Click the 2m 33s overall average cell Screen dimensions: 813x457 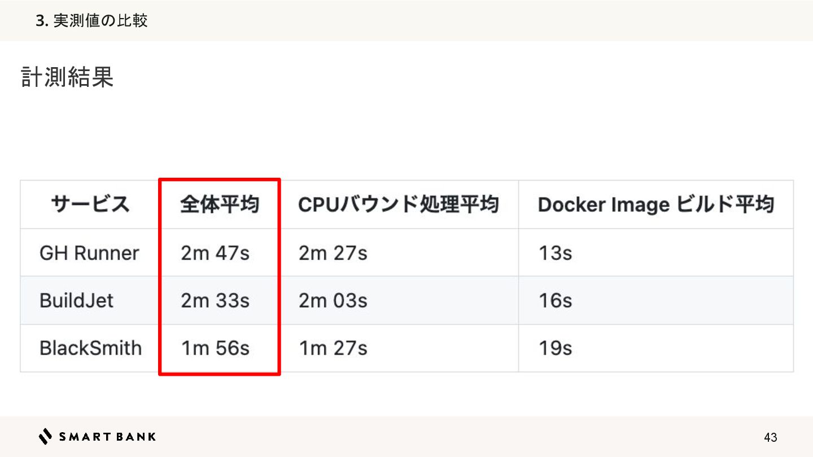click(215, 300)
